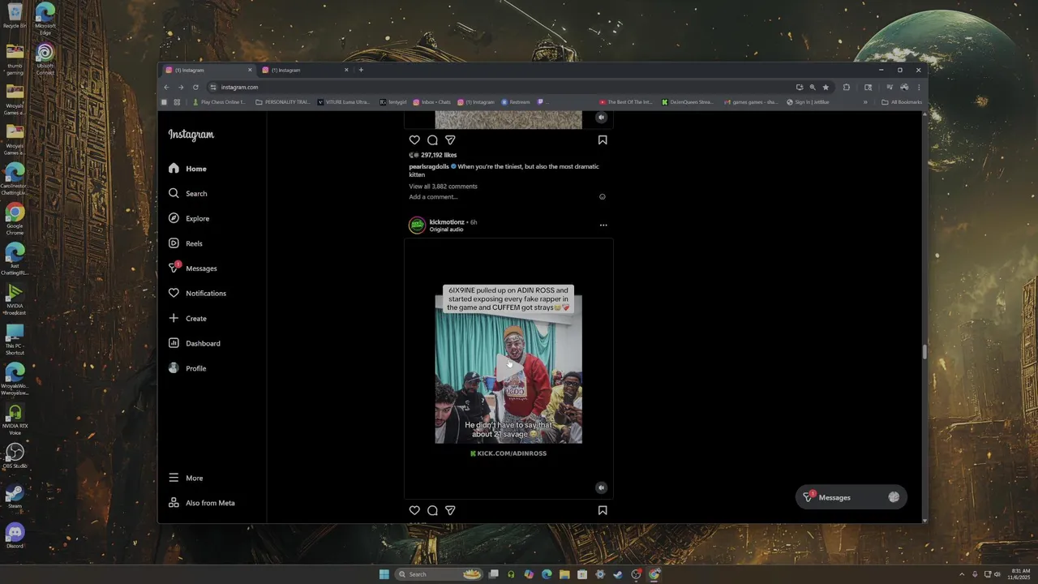Bookmark this page with star icon

826,87
